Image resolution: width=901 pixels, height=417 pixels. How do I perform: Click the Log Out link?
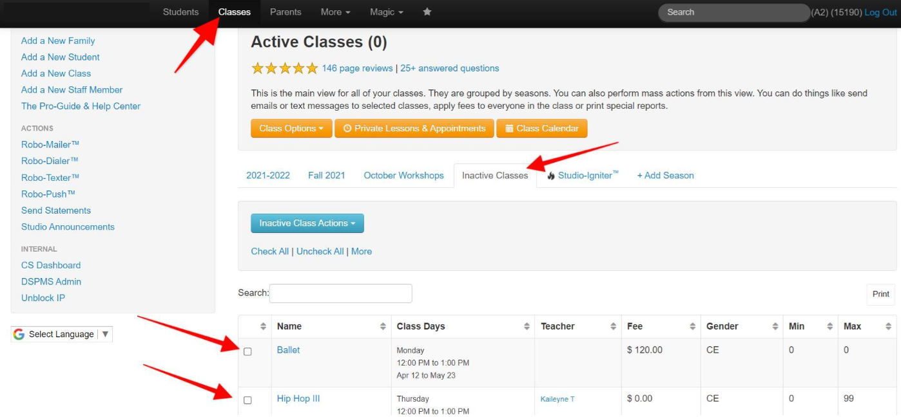tap(880, 12)
